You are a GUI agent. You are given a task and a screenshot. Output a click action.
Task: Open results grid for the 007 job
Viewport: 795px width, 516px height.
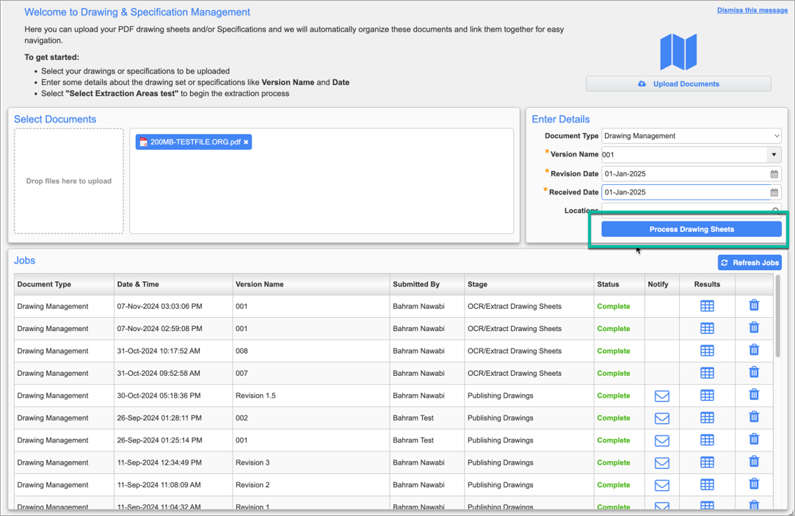click(x=707, y=373)
